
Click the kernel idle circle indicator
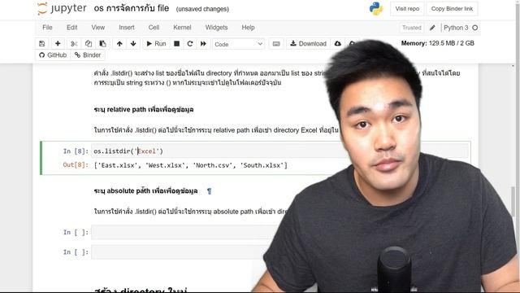coord(474,28)
